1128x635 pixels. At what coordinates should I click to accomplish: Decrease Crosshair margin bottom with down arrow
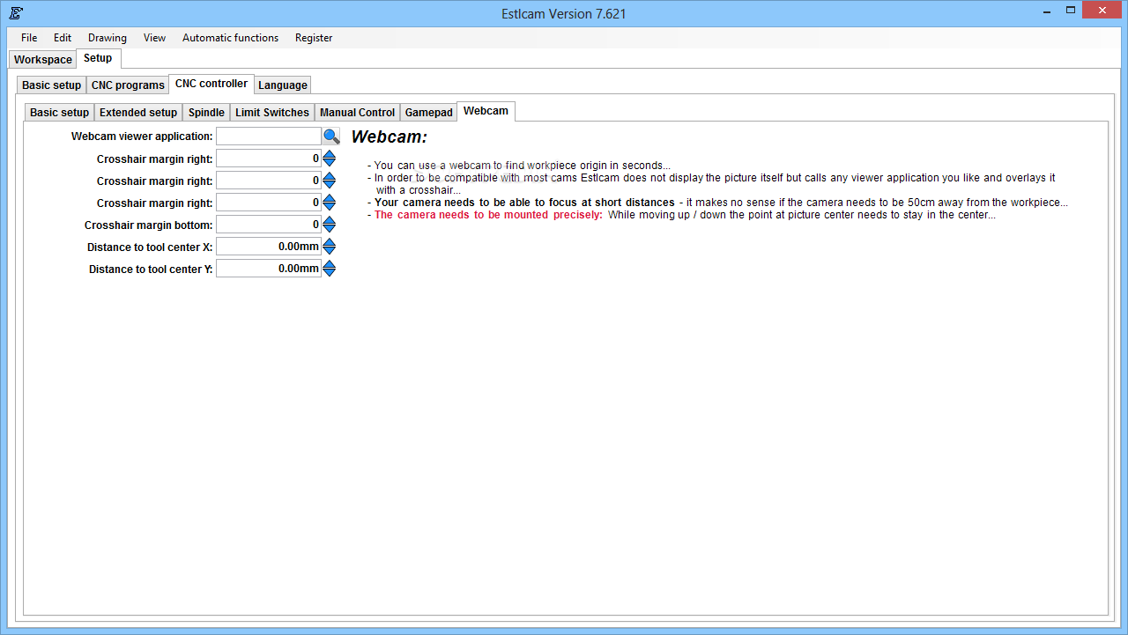pos(329,229)
